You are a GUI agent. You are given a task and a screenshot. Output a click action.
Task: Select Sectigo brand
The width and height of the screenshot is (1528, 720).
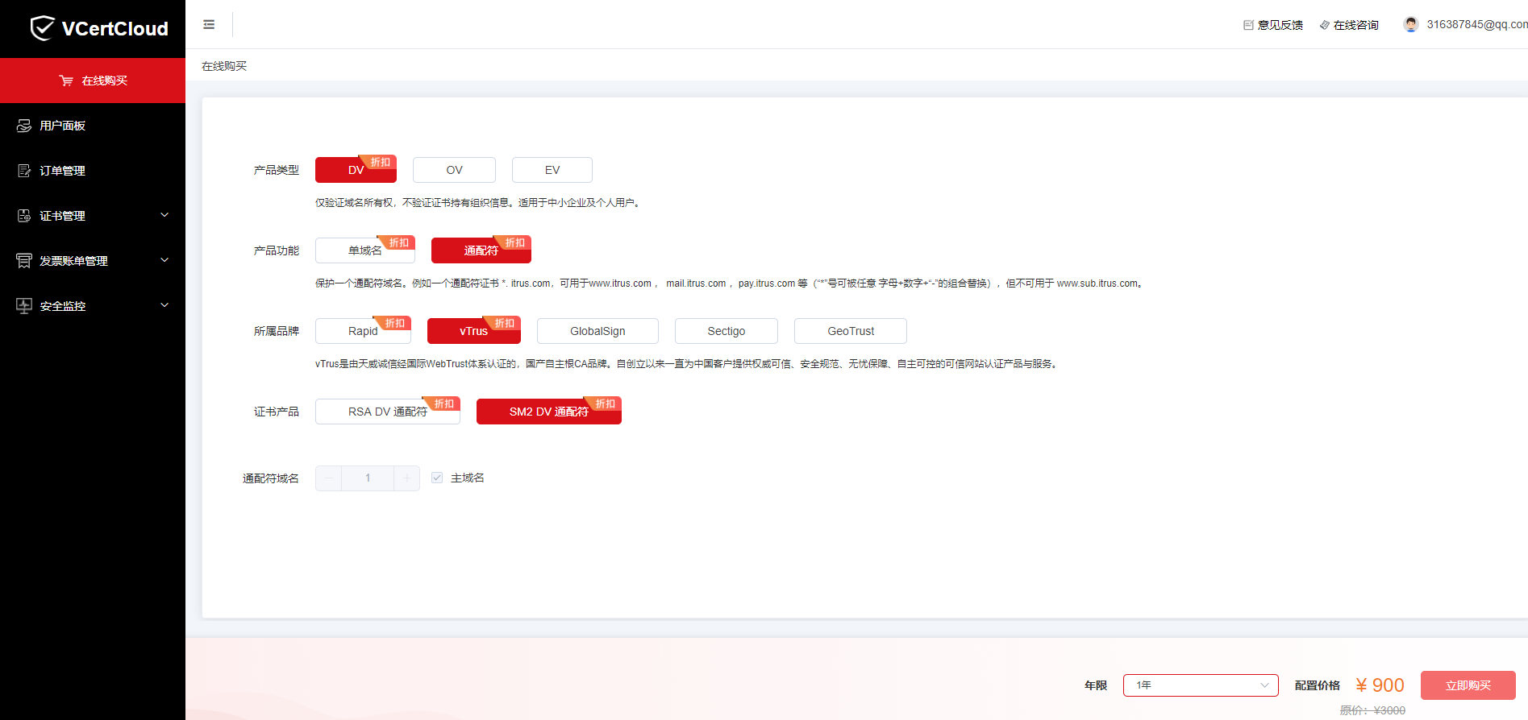(727, 331)
